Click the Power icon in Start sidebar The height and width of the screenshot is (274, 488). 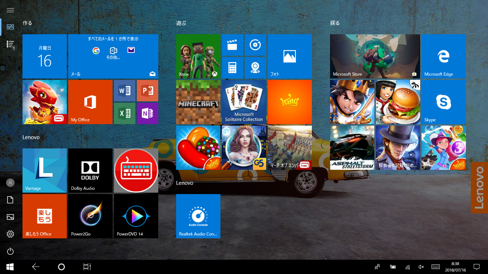point(10,251)
